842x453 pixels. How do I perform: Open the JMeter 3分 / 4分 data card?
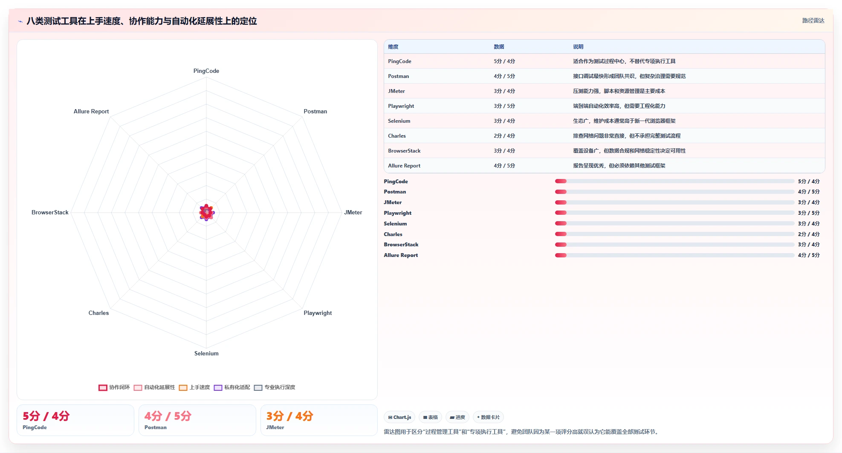pos(319,420)
